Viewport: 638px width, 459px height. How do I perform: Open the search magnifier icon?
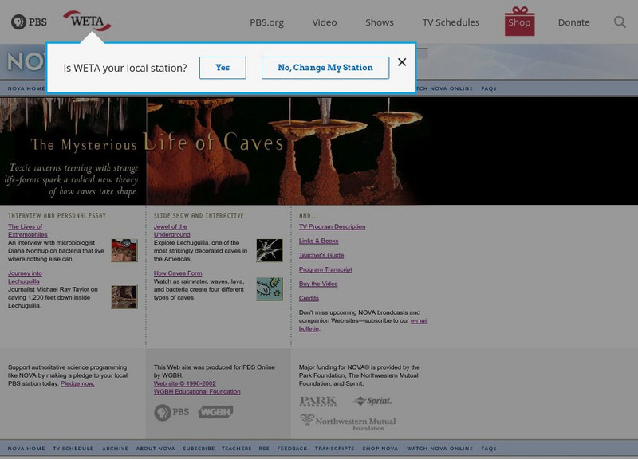pyautogui.click(x=620, y=22)
